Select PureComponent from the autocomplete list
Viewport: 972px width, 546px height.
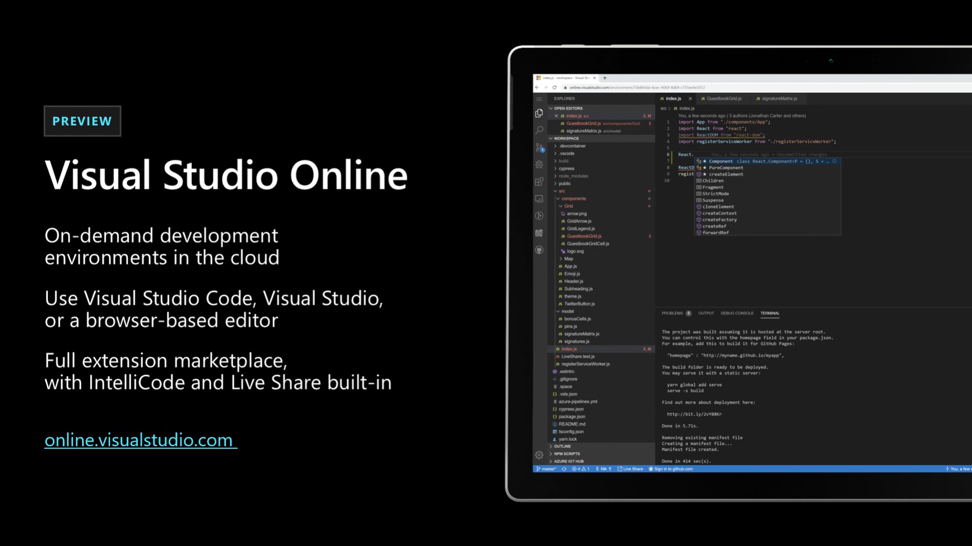(x=725, y=168)
